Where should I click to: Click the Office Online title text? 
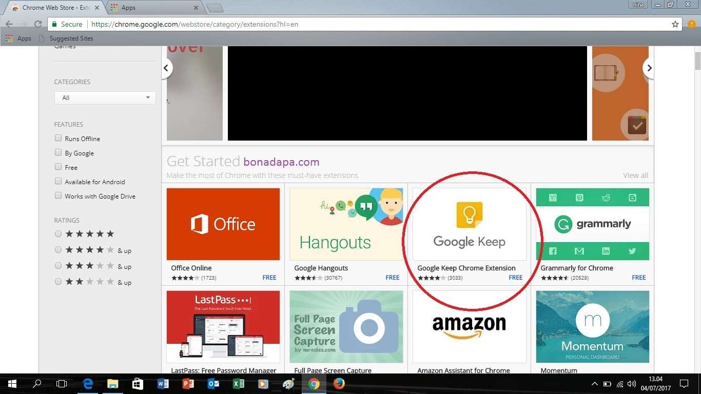(x=191, y=268)
